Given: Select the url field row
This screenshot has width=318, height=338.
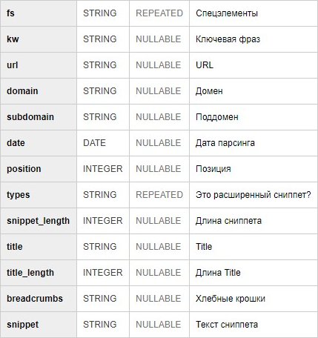Looking at the screenshot, I should coord(159,65).
